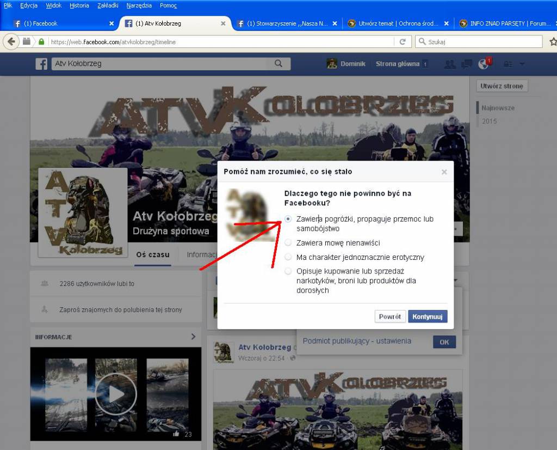Click the search magnifier in Facebook search bar

[x=278, y=64]
